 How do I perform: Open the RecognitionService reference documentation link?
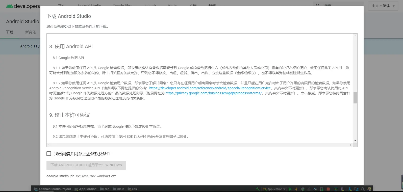click(210, 88)
